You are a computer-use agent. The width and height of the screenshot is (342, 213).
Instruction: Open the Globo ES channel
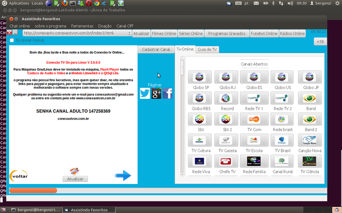tap(254, 77)
